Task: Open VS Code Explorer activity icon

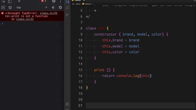Action: (x=67, y=1)
